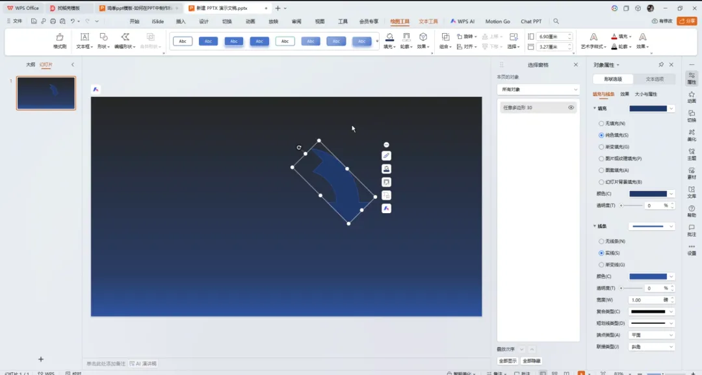Switch to 大小与属性 sub-tab
Image resolution: width=702 pixels, height=375 pixels.
tap(646, 94)
